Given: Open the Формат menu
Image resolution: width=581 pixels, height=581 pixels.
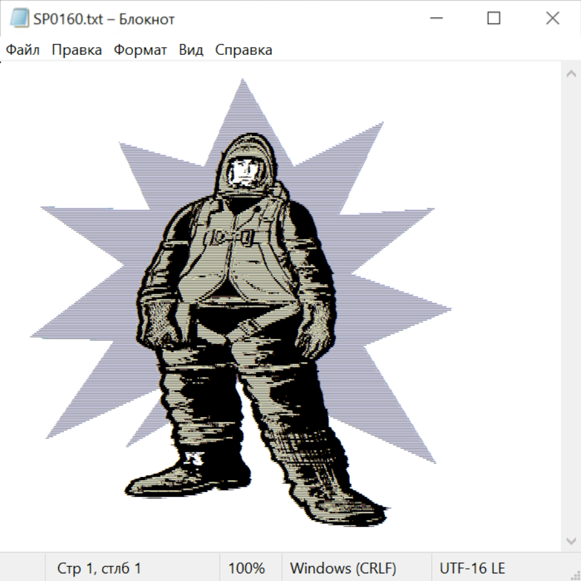Looking at the screenshot, I should (x=140, y=50).
